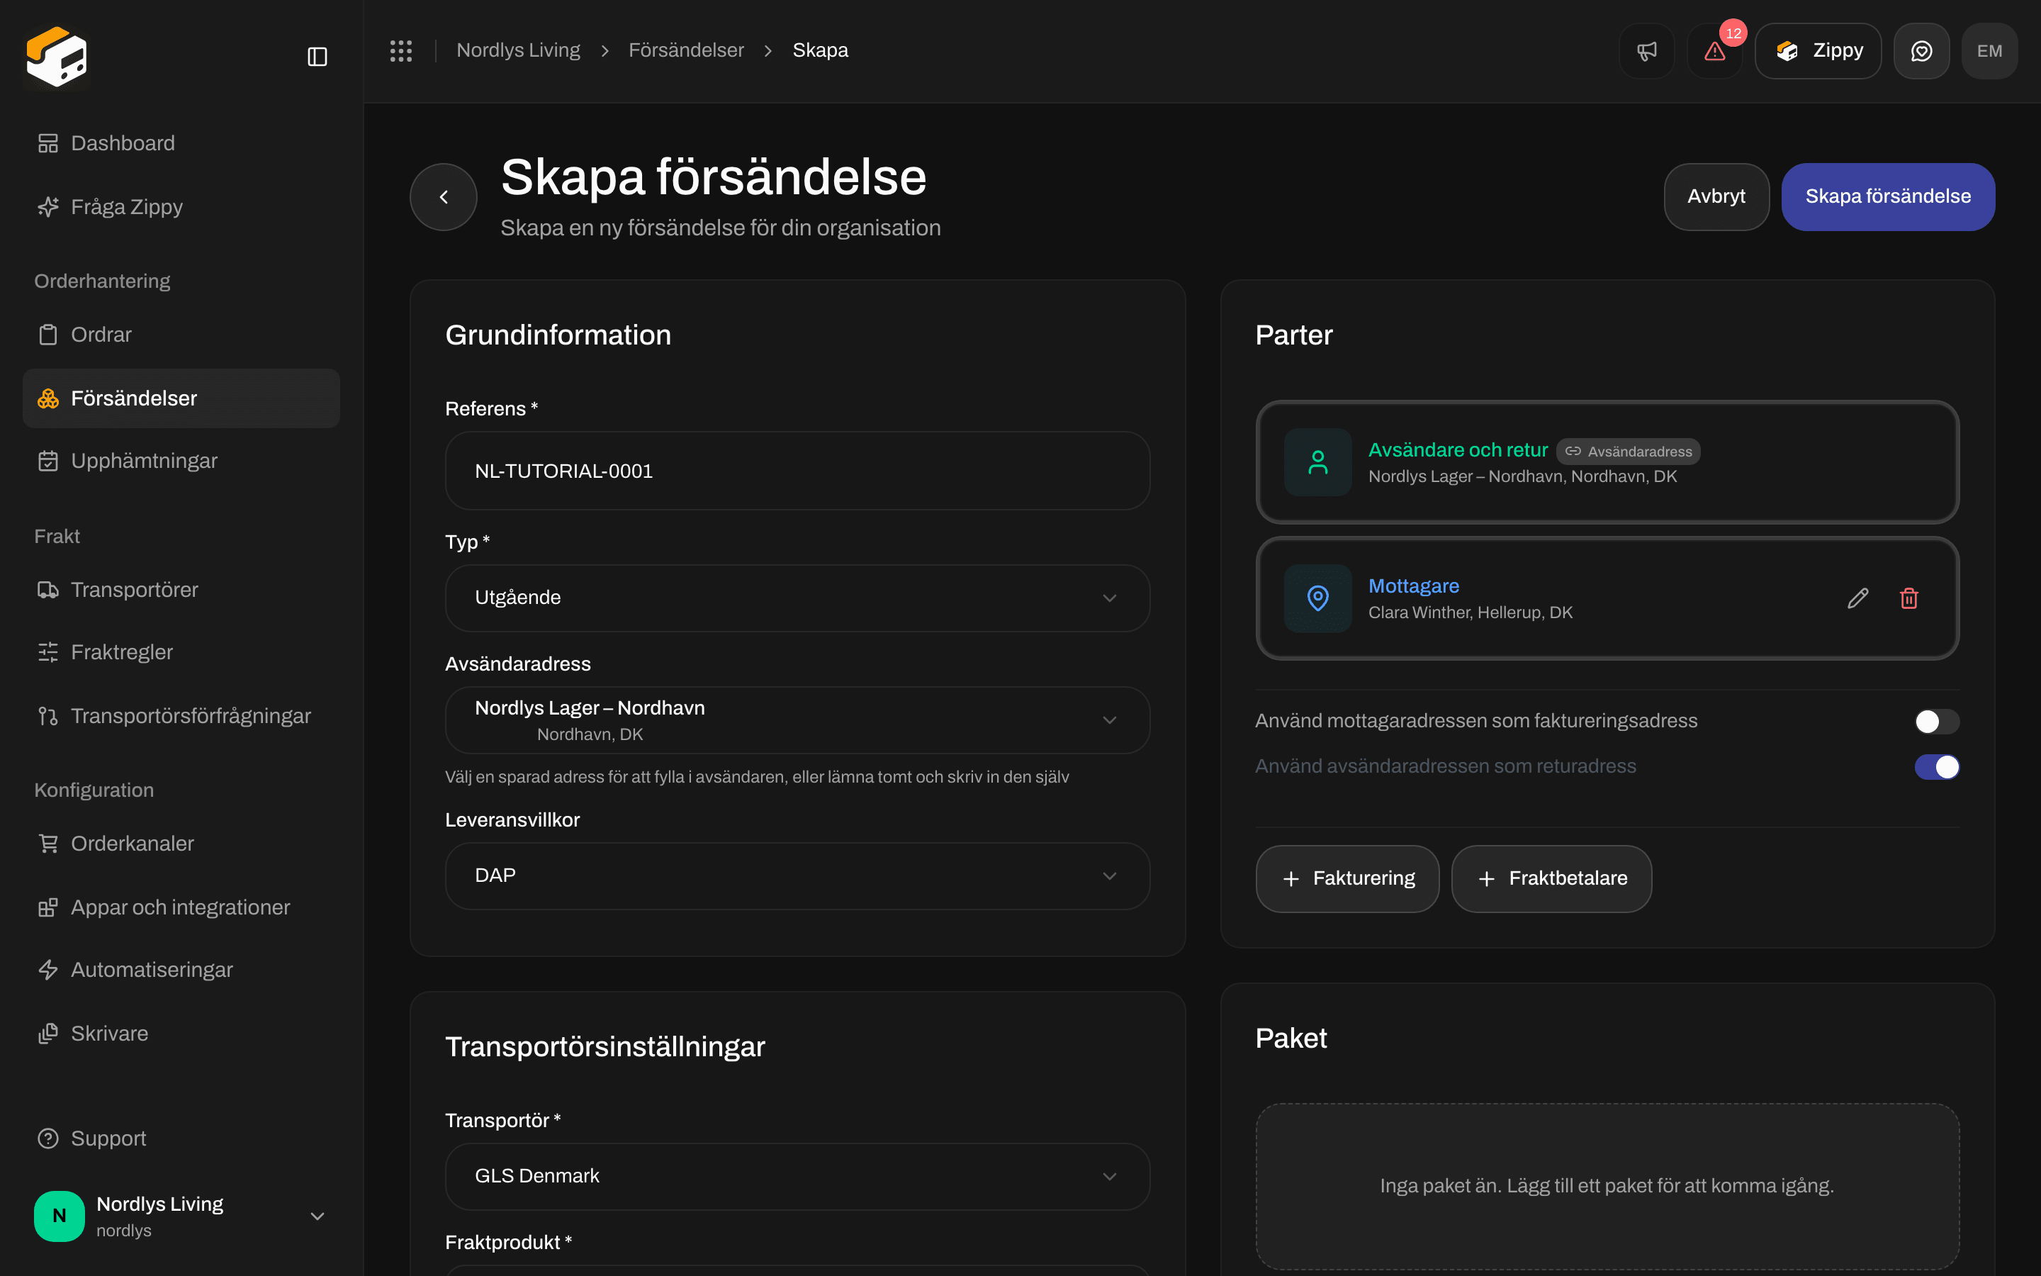2041x1276 pixels.
Task: Open EM user avatar menu
Action: pos(1989,50)
